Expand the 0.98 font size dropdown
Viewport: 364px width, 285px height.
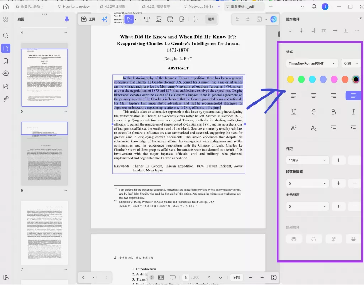coord(351,63)
